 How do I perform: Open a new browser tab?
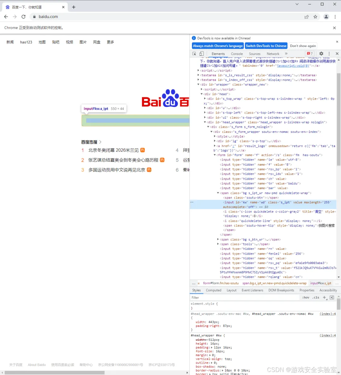[74, 7]
